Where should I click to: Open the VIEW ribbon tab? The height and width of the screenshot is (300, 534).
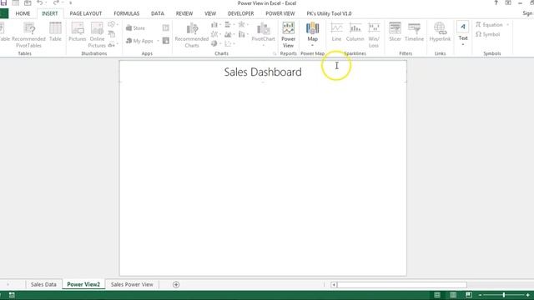tap(210, 13)
